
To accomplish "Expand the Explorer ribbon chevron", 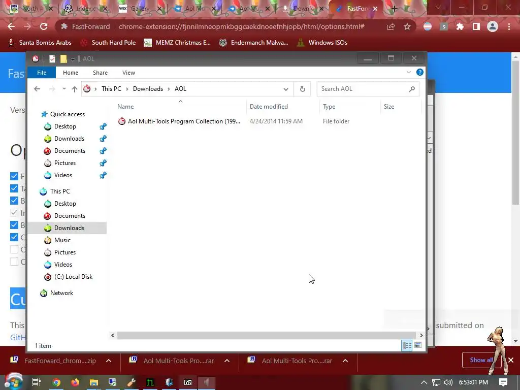I will point(409,72).
